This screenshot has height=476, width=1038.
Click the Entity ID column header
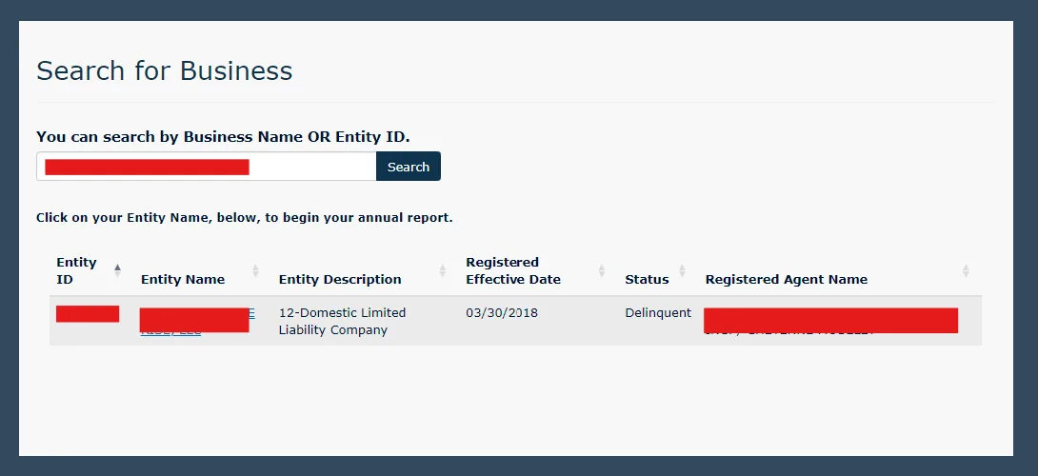77,270
